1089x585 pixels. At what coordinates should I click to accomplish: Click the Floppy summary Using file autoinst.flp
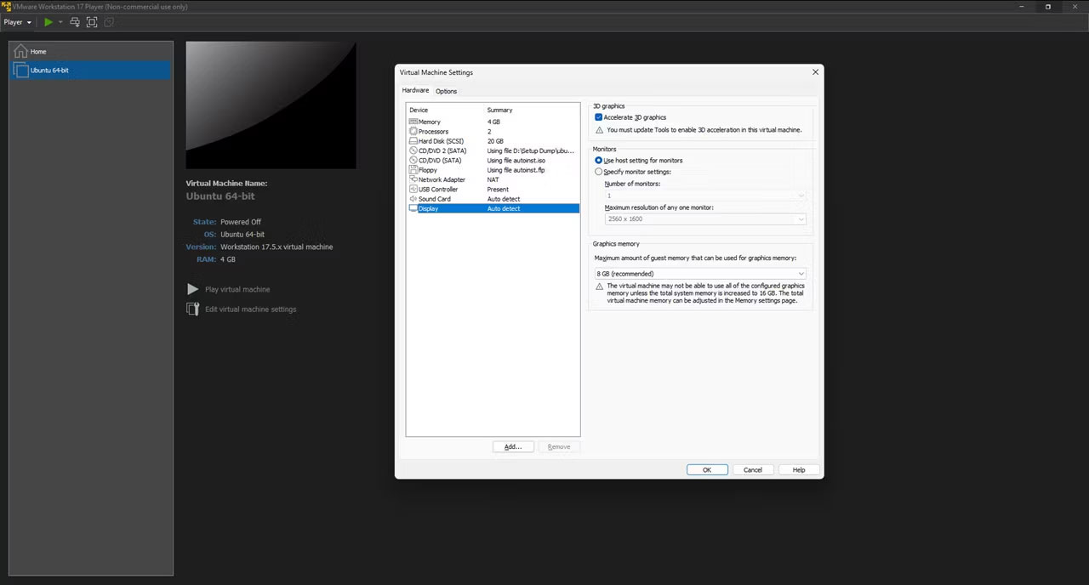tap(516, 170)
